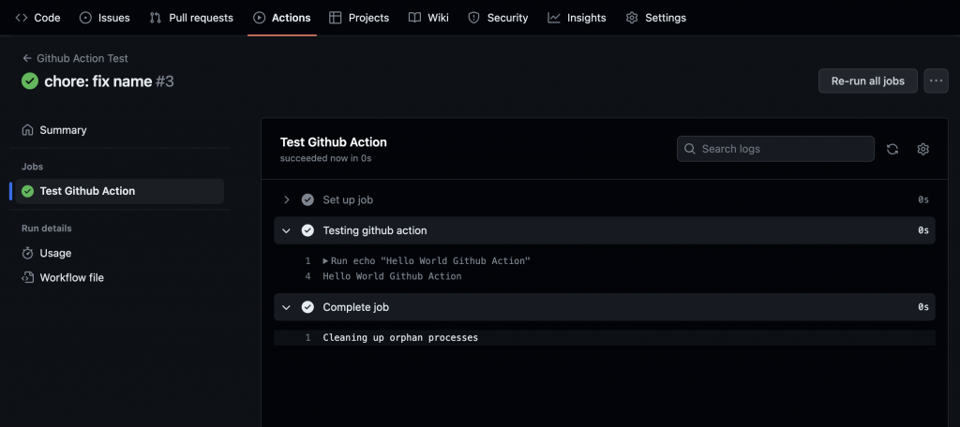Expand the Set up job step

[x=287, y=199]
